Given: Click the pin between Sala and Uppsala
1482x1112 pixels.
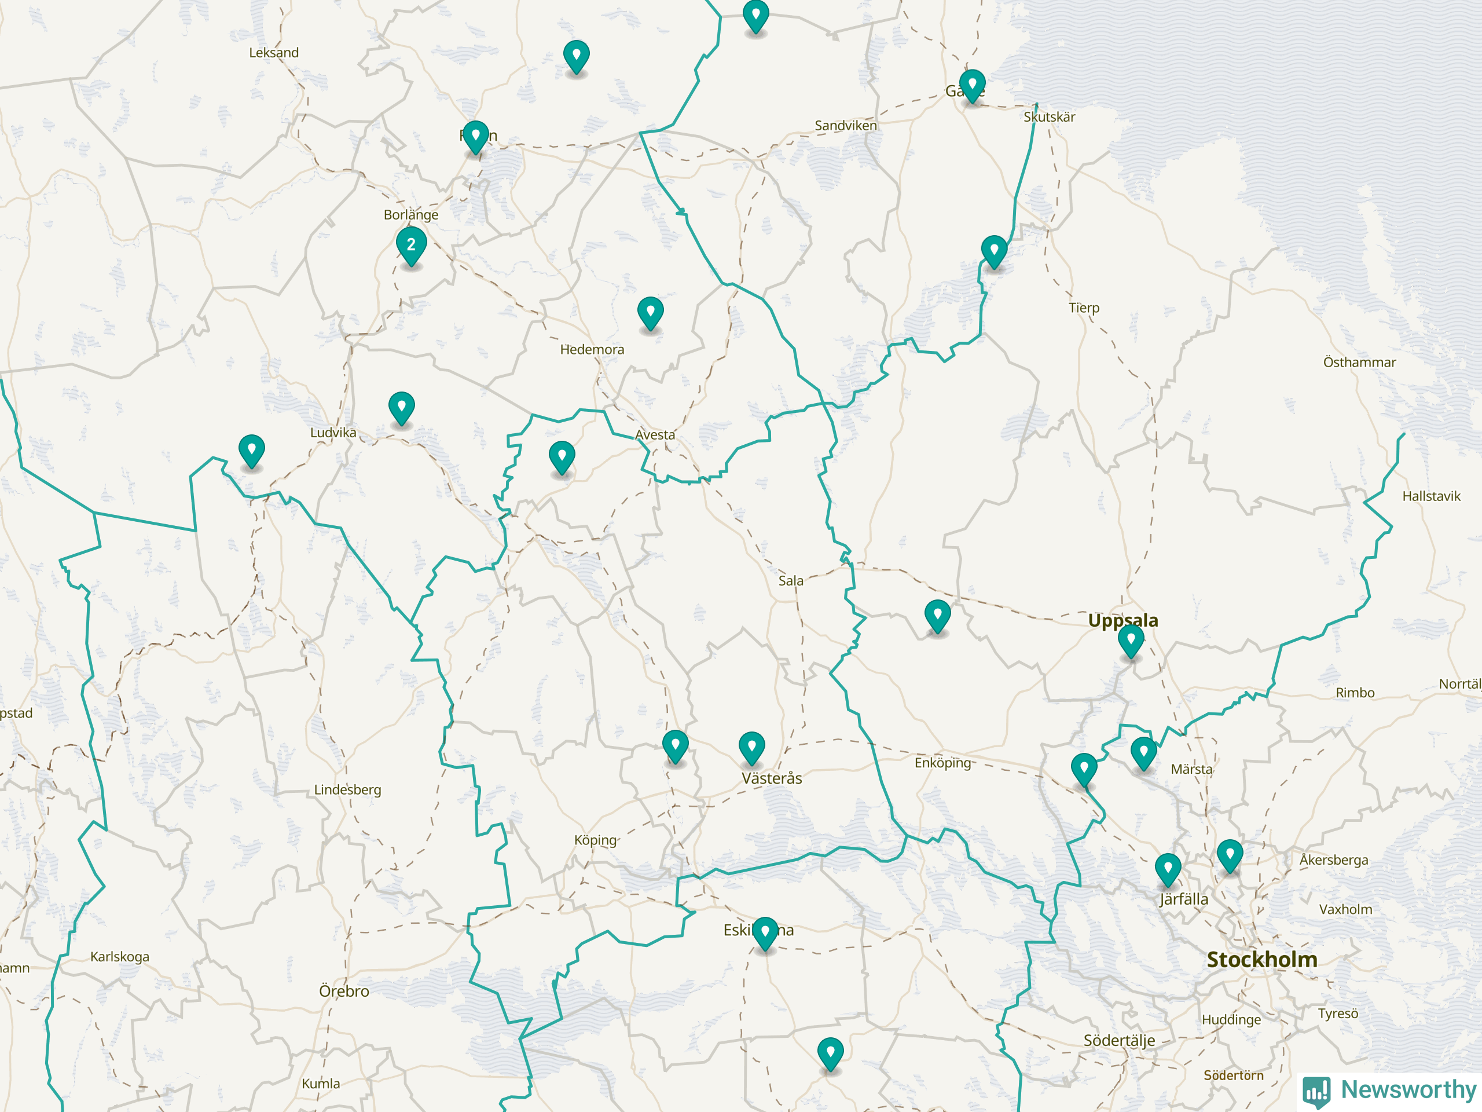Looking at the screenshot, I should pyautogui.click(x=937, y=615).
